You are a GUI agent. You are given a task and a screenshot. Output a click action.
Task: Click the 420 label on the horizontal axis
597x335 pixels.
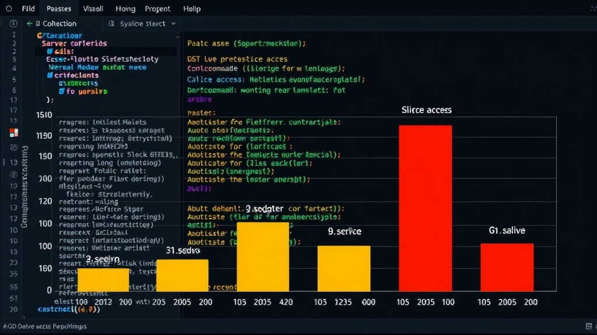pyautogui.click(x=286, y=302)
